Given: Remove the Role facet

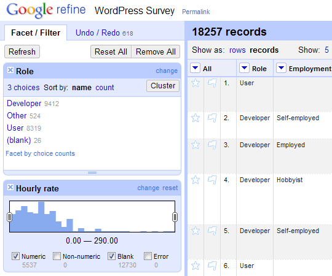Looking at the screenshot, I should coord(10,70).
